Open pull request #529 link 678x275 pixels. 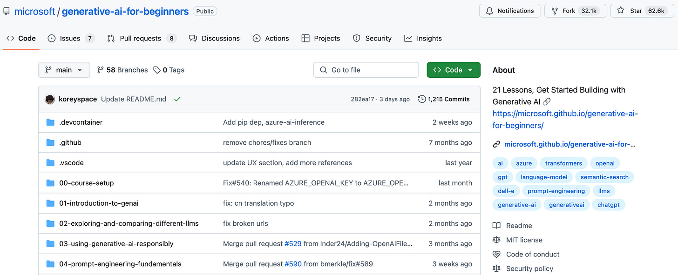[293, 244]
